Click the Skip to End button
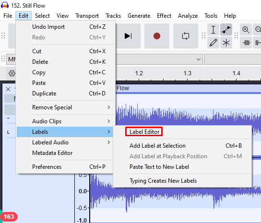Viewport: 261px width, 223px height. [128, 36]
